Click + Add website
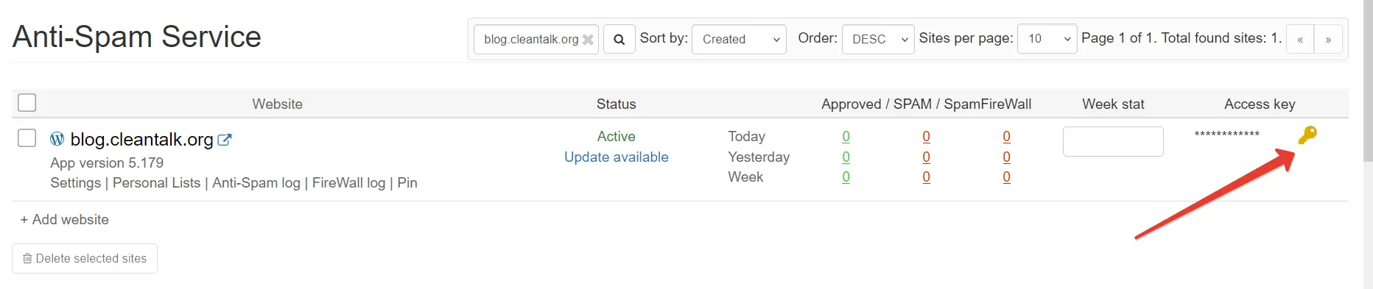 65,220
